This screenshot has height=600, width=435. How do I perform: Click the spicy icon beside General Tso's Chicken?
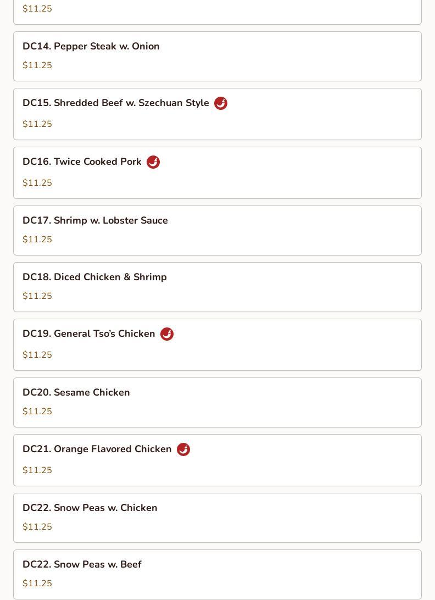167,334
